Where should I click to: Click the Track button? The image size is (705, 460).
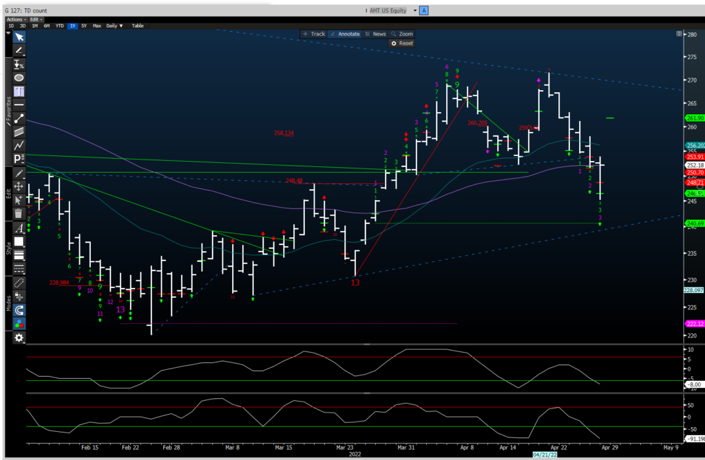click(x=314, y=34)
